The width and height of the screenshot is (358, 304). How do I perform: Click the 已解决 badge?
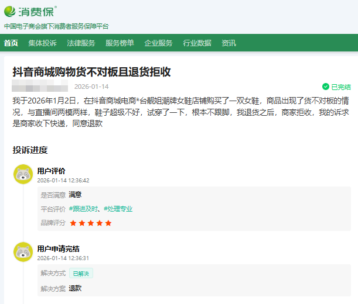[81, 273]
